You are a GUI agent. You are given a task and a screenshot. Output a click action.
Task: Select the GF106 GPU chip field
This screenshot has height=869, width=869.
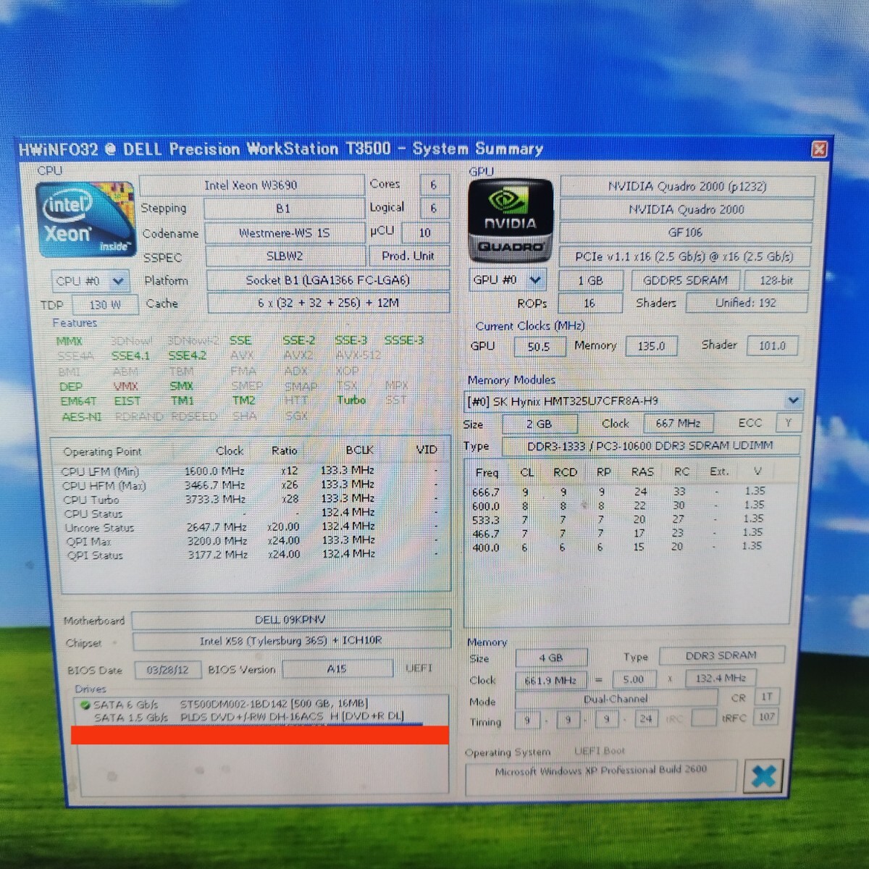pyautogui.click(x=686, y=232)
